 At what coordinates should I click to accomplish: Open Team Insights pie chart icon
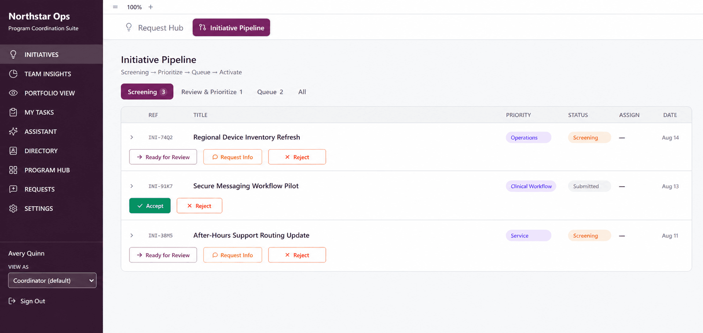(13, 74)
